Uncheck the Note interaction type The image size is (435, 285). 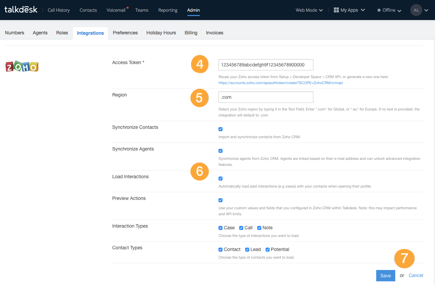[259, 228]
